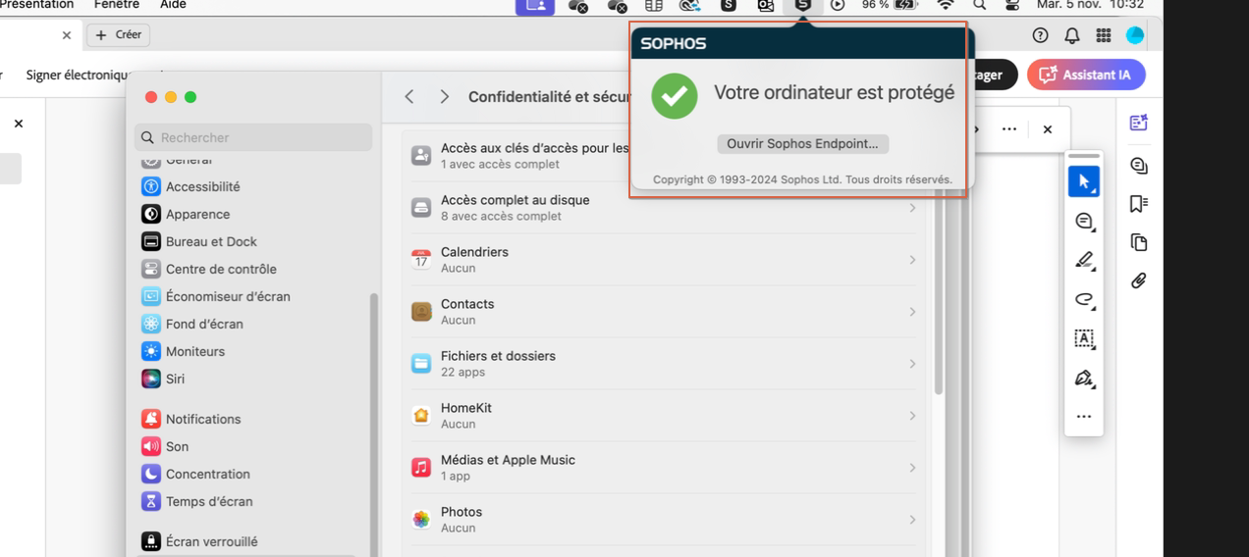Click the Contacts book icon
This screenshot has width=1249, height=557.
tap(421, 312)
